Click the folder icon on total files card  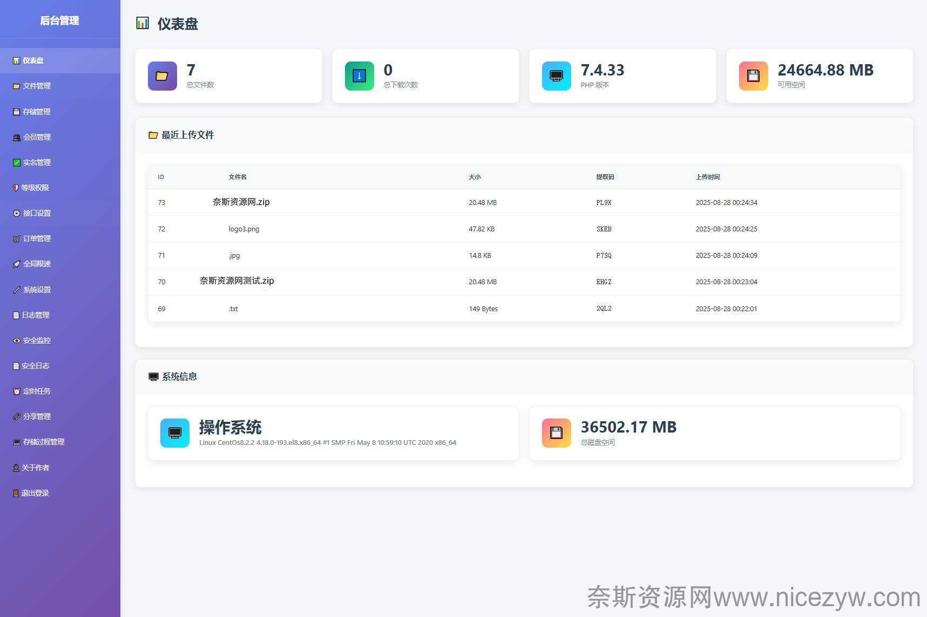coord(162,76)
